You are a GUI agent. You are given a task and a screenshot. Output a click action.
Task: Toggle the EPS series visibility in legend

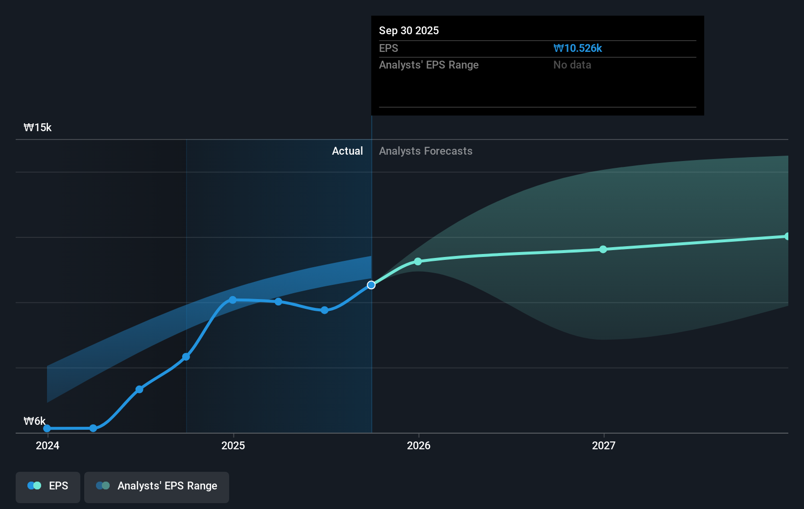point(47,486)
